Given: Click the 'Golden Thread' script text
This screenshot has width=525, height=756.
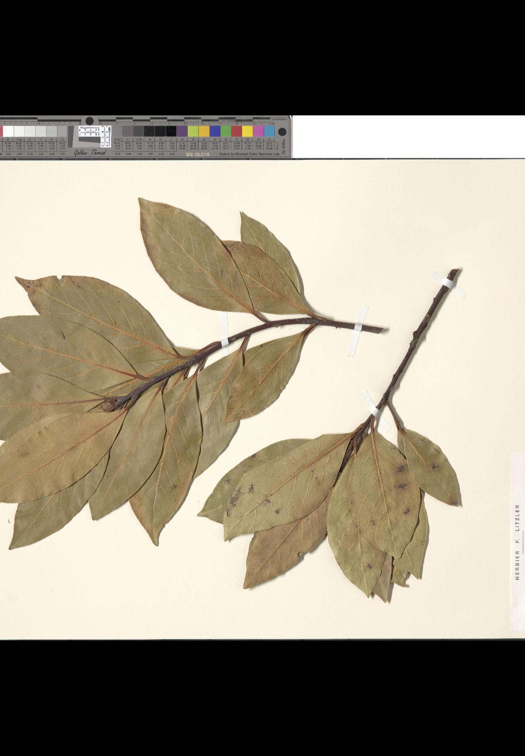Looking at the screenshot, I should [x=90, y=153].
